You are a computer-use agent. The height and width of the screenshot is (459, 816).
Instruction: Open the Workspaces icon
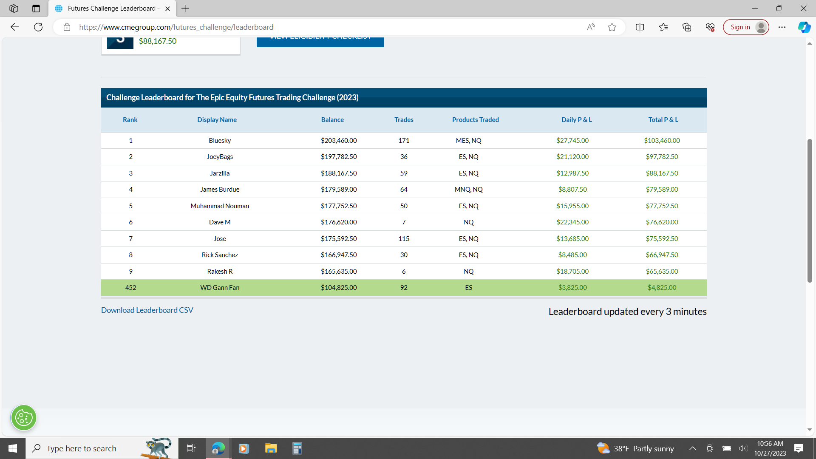coord(14,8)
